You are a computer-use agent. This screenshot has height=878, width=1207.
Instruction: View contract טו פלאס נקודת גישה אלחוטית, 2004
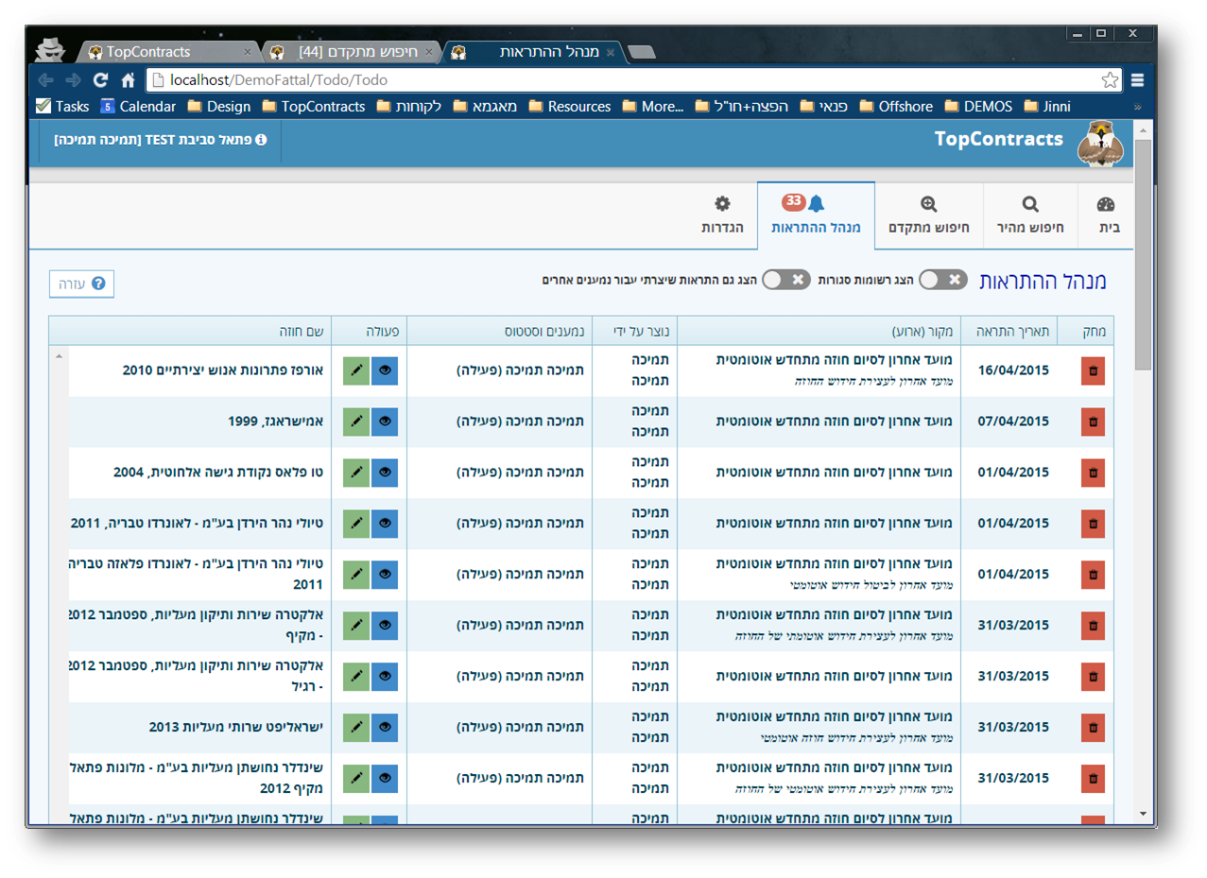(x=385, y=473)
